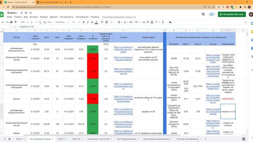
Task: Switch to the second browser tab
Action: [x=52, y=2]
